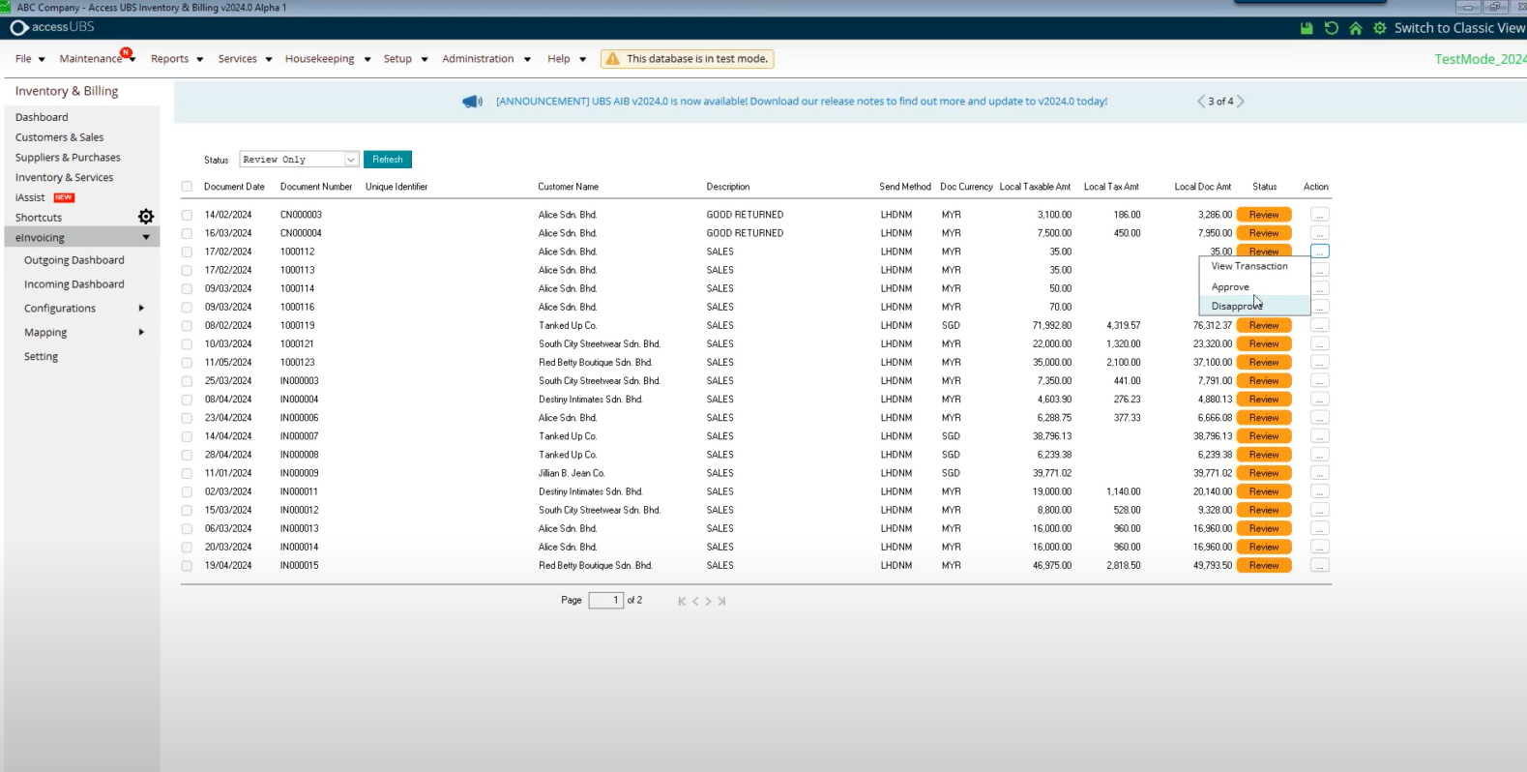Expand the Configurations submenu arrow

coord(141,309)
